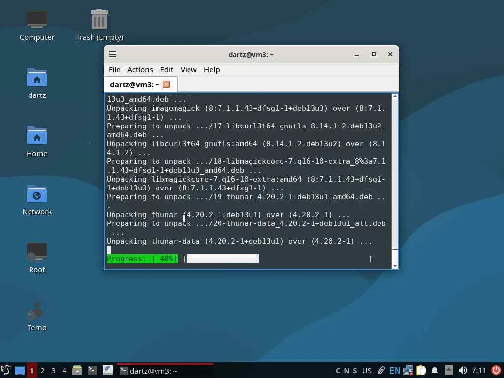Switch to workspace 3

click(53, 370)
